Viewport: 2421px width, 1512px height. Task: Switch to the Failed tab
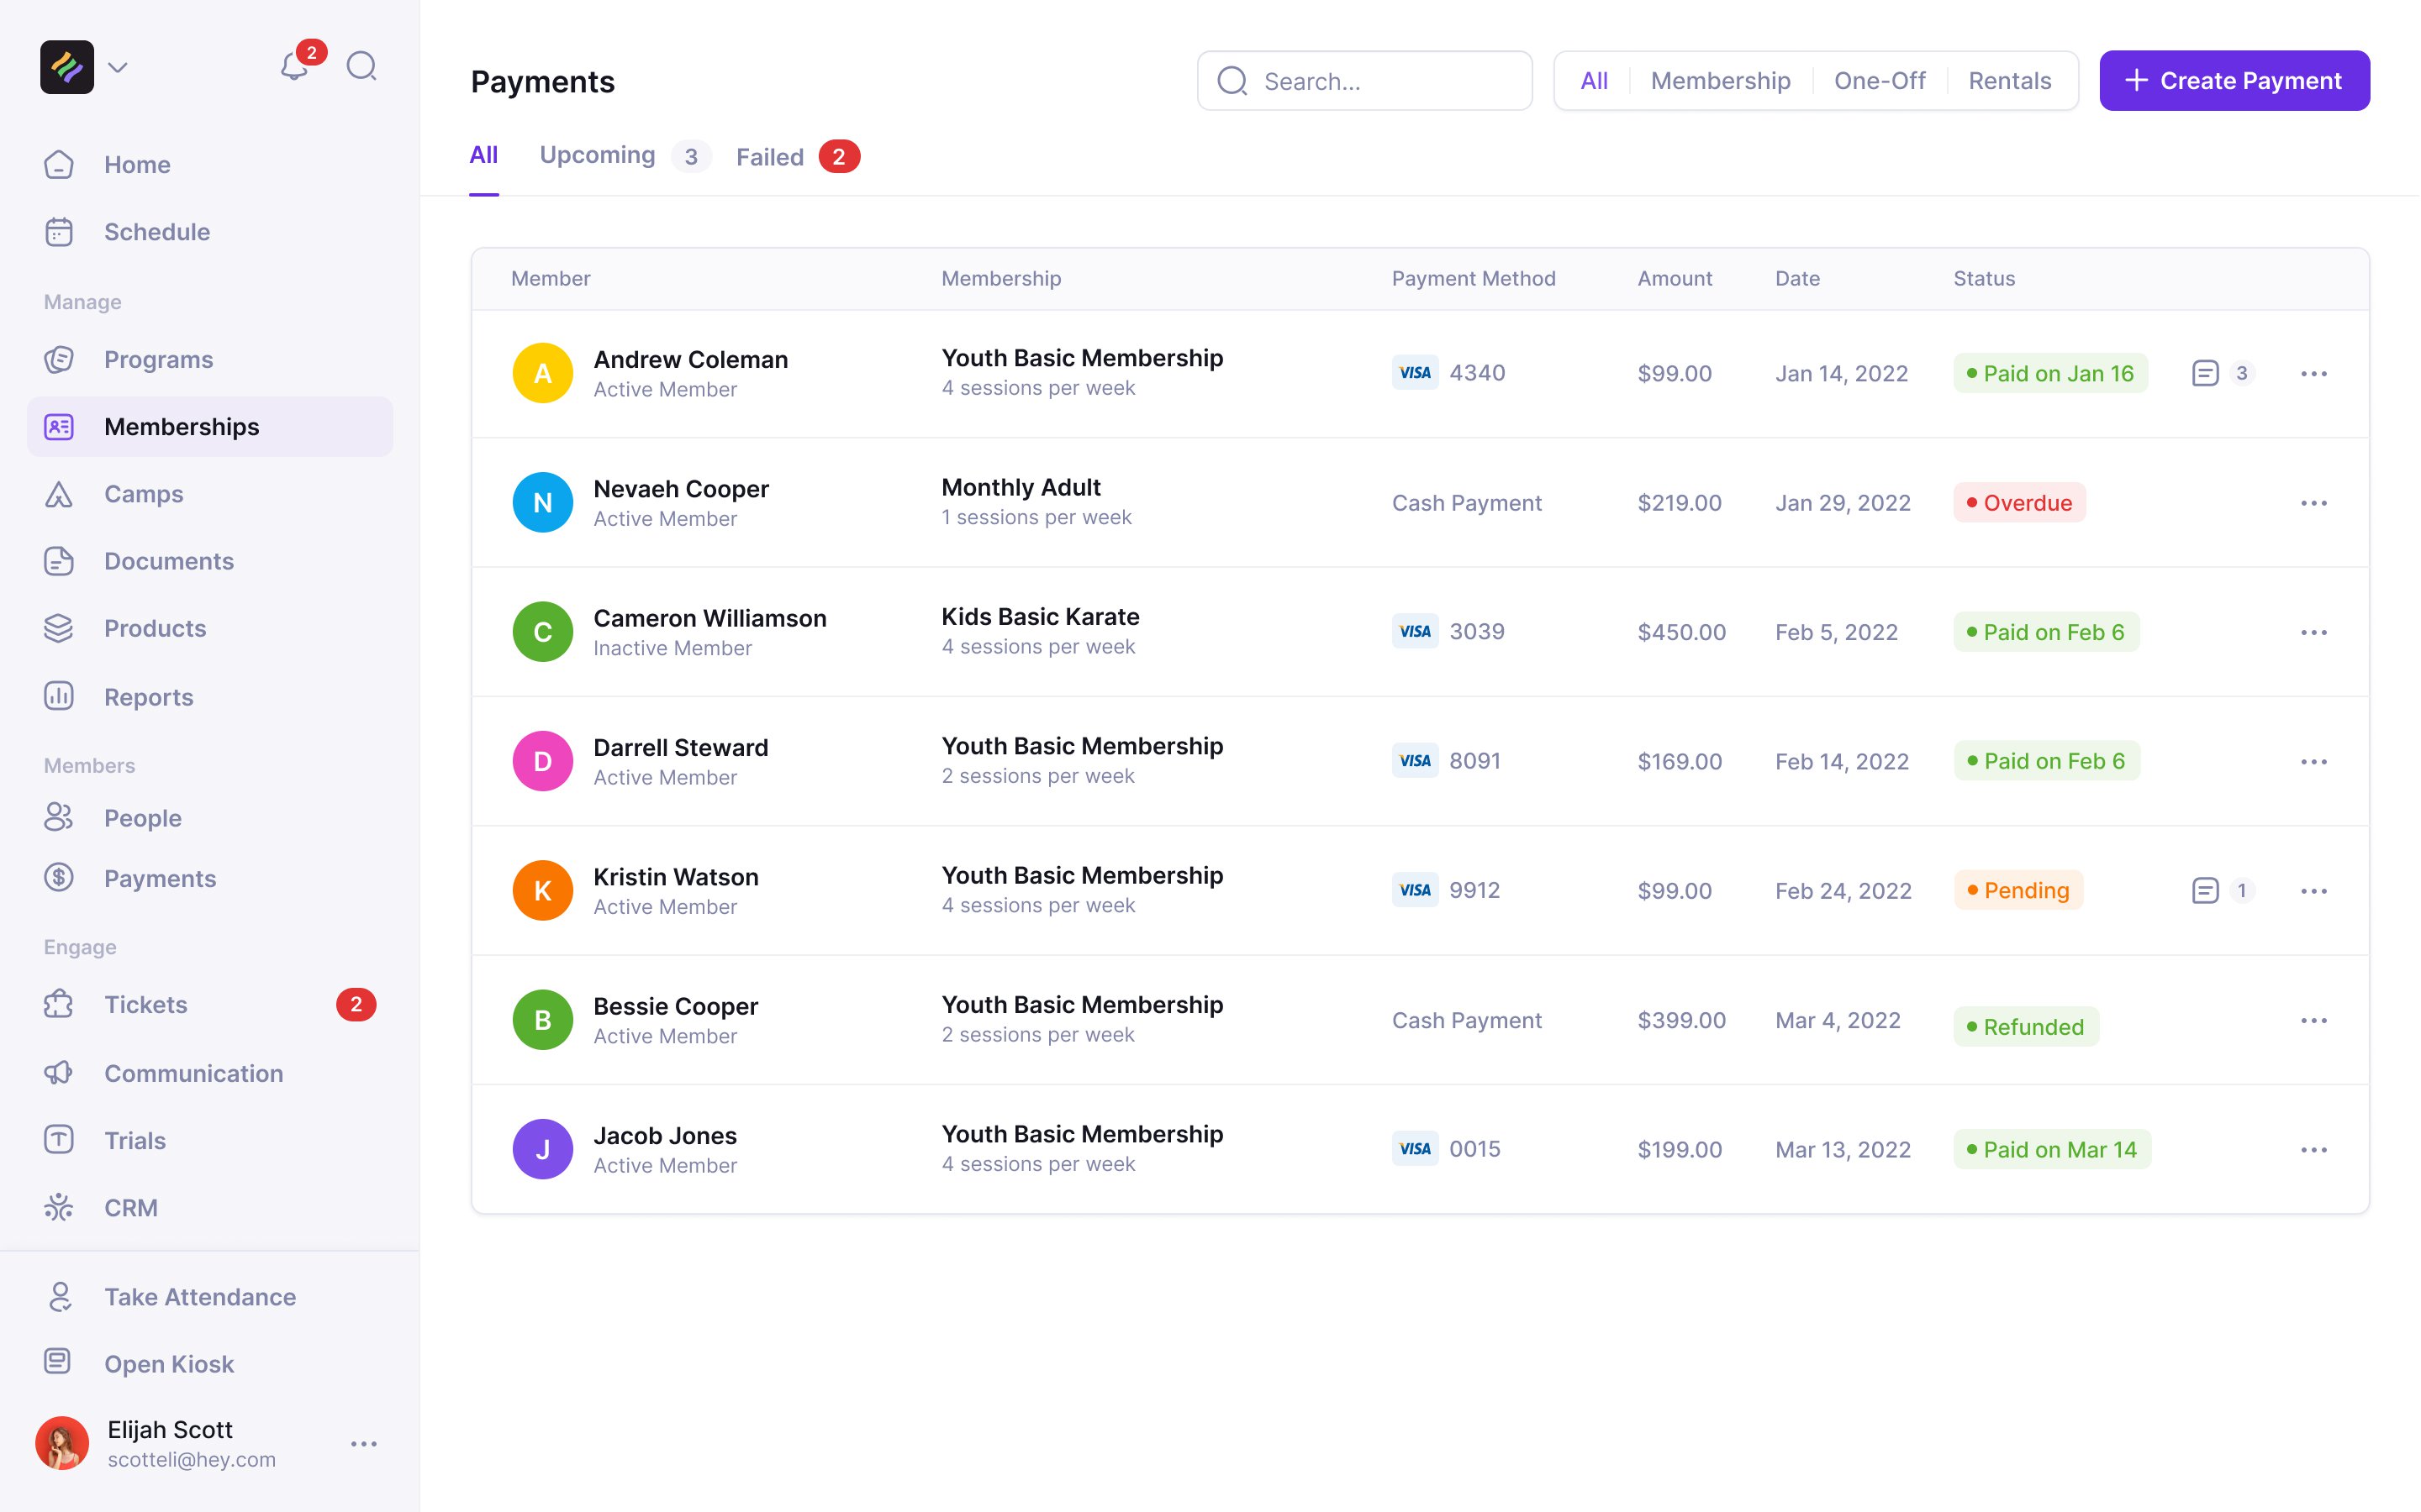(797, 156)
